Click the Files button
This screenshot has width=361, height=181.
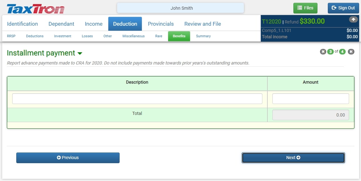coord(305,8)
